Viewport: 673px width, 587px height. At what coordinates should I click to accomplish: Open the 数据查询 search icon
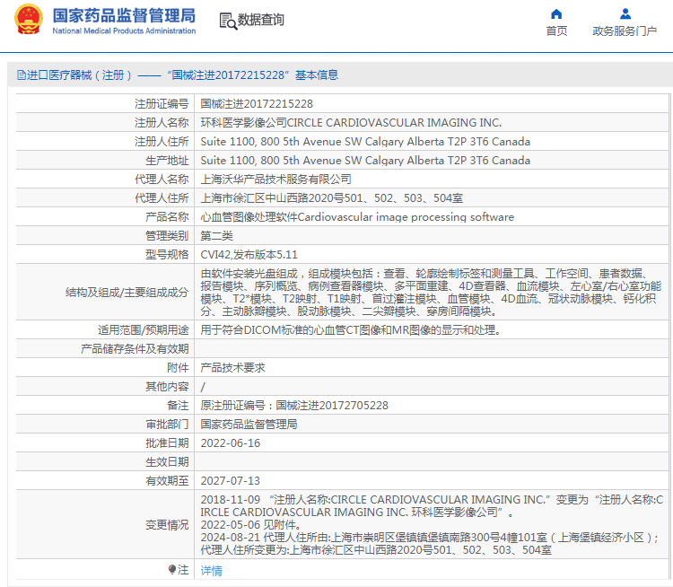click(x=228, y=21)
